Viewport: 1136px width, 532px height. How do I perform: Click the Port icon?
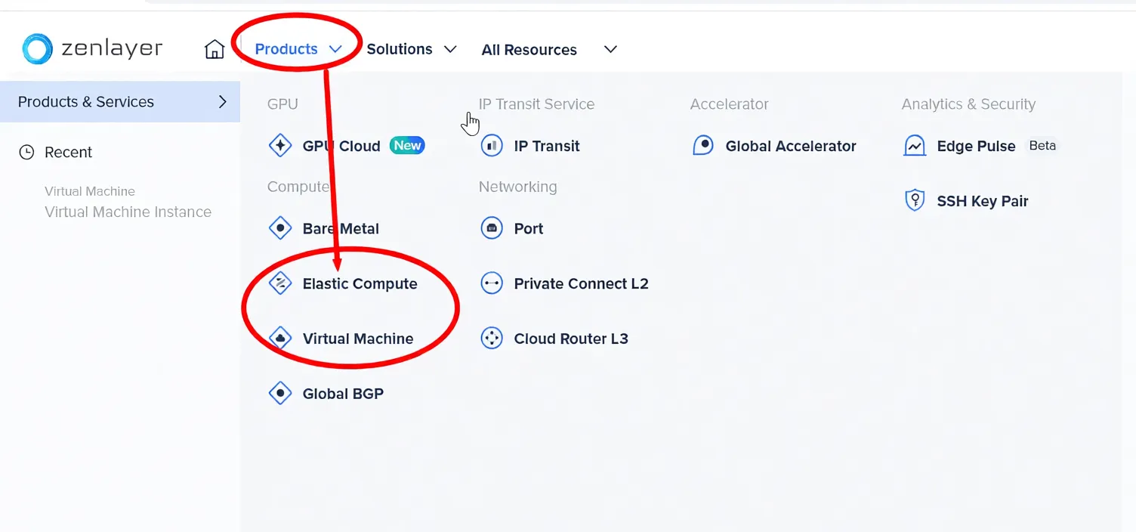(x=492, y=228)
